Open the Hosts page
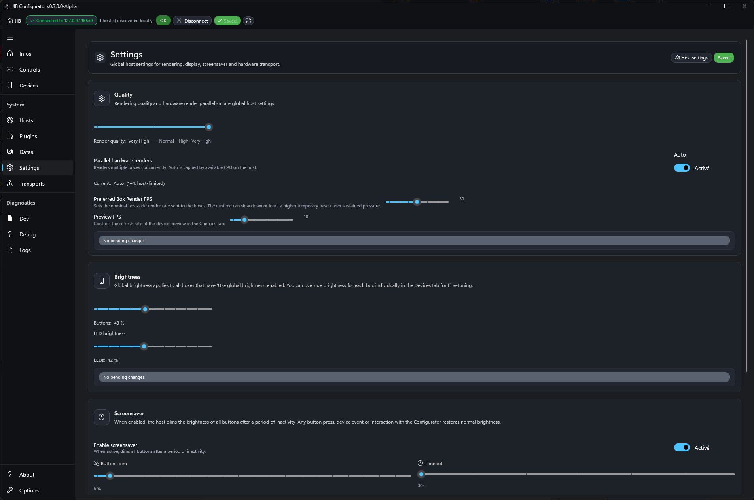 pyautogui.click(x=38, y=120)
